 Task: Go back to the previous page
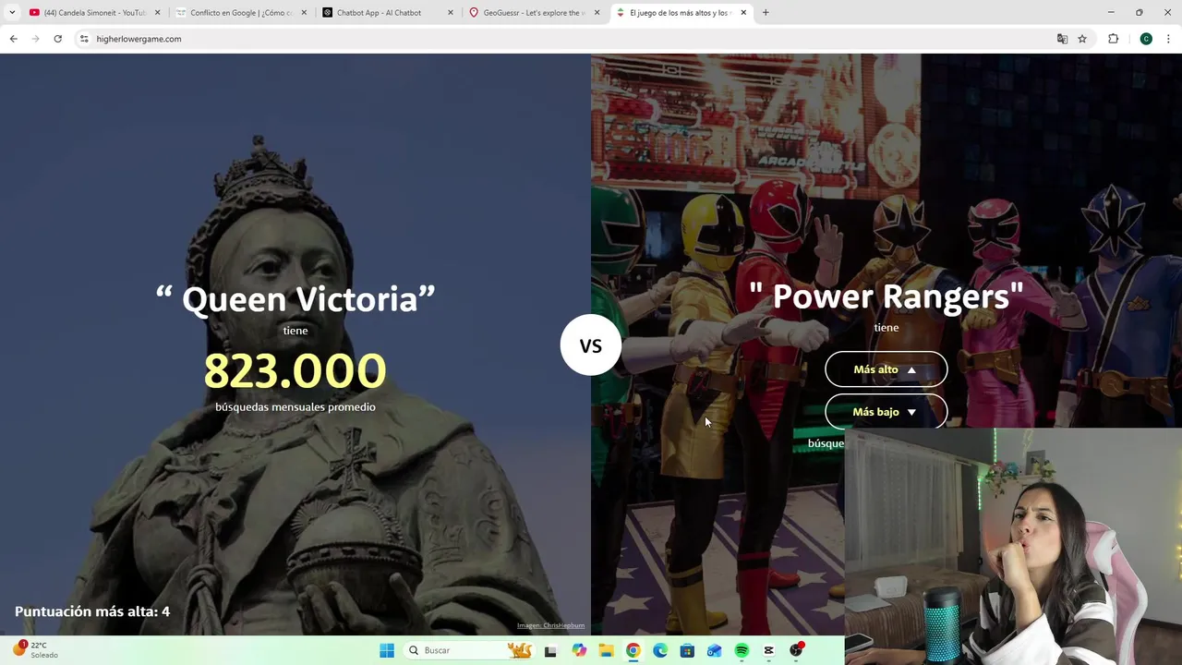pos(13,39)
